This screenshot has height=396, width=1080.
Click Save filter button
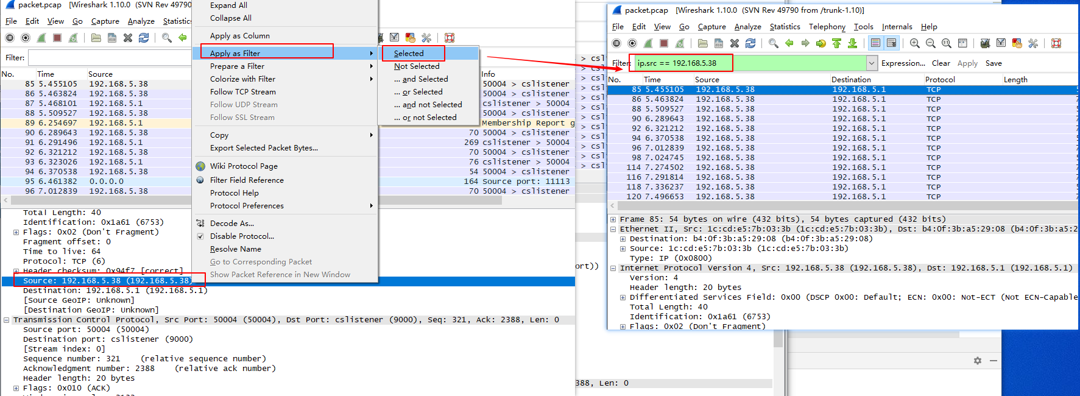[x=994, y=63]
